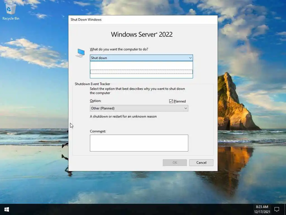
Task: Click inside the Comment text box
Action: (x=139, y=143)
